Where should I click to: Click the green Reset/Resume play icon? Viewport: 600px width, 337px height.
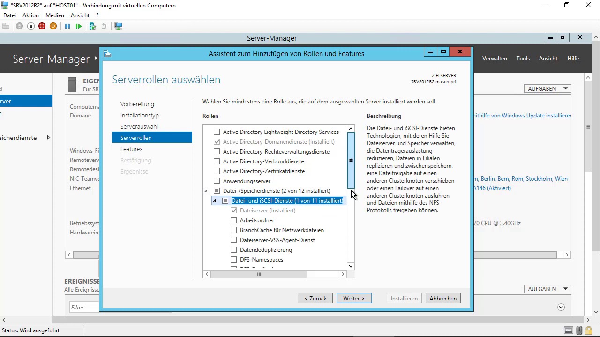coord(79,26)
